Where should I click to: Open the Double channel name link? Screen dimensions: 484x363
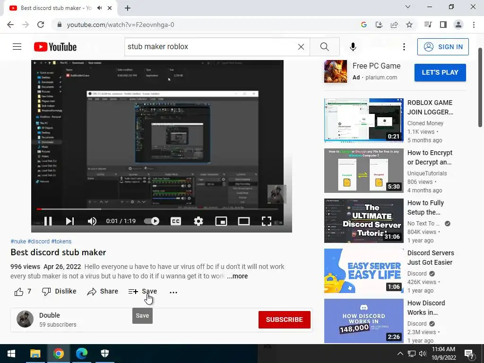click(x=49, y=315)
